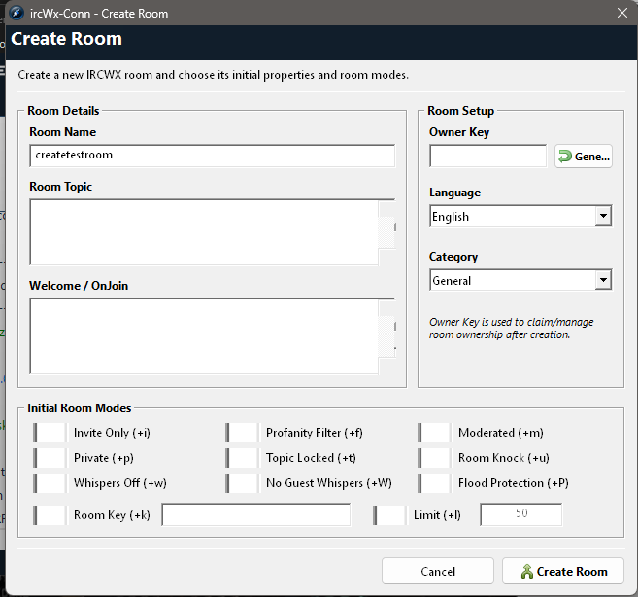Click the Room Topic vertical scrollbar
Screen dimensions: 638x597
386,232
